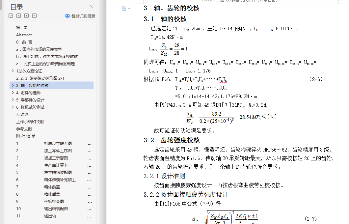Go to 2.2.3 绘制传动树形图 2-1

pyautogui.click(x=40, y=78)
